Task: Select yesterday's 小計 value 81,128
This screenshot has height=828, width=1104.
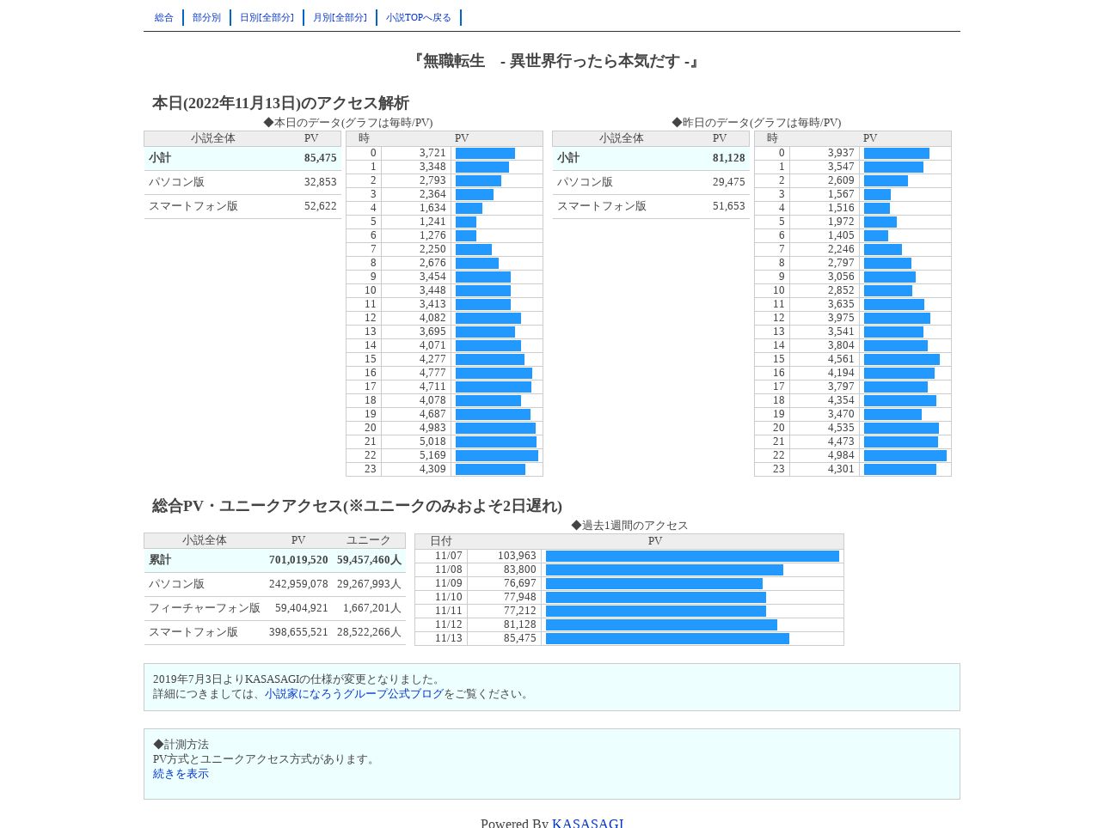Action: point(728,158)
